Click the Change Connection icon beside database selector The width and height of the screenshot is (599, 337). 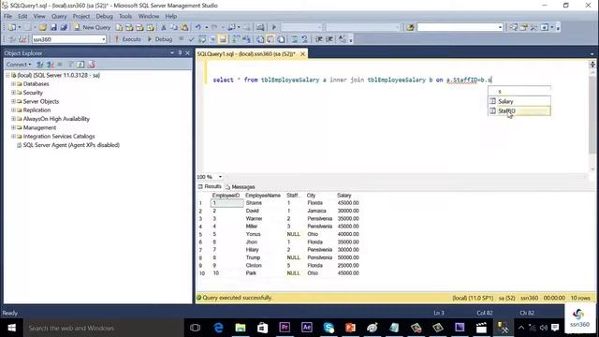coord(22,39)
